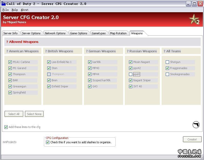This screenshot has width=204, height=160.
Task: Click the mnProjects label
Action: pyautogui.click(x=10, y=142)
